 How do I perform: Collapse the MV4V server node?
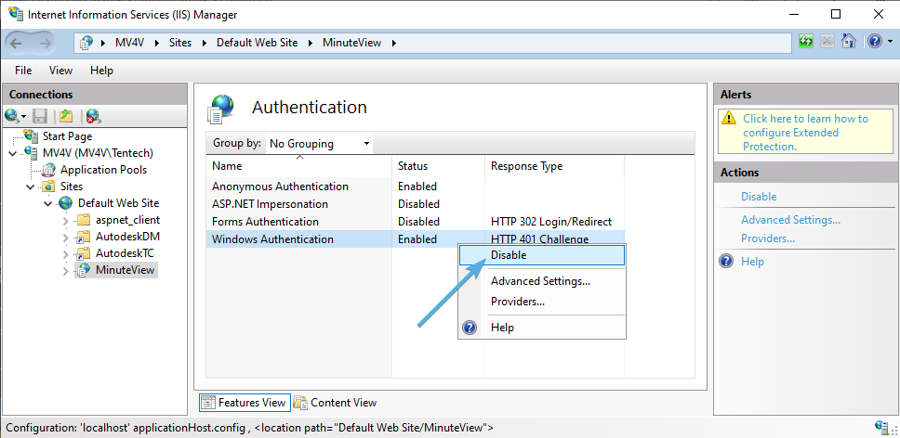pos(13,153)
